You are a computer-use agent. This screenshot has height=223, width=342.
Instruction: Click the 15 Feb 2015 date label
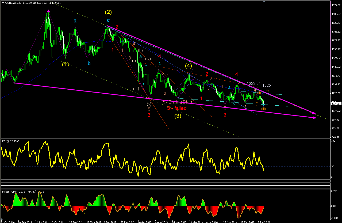point(247,222)
